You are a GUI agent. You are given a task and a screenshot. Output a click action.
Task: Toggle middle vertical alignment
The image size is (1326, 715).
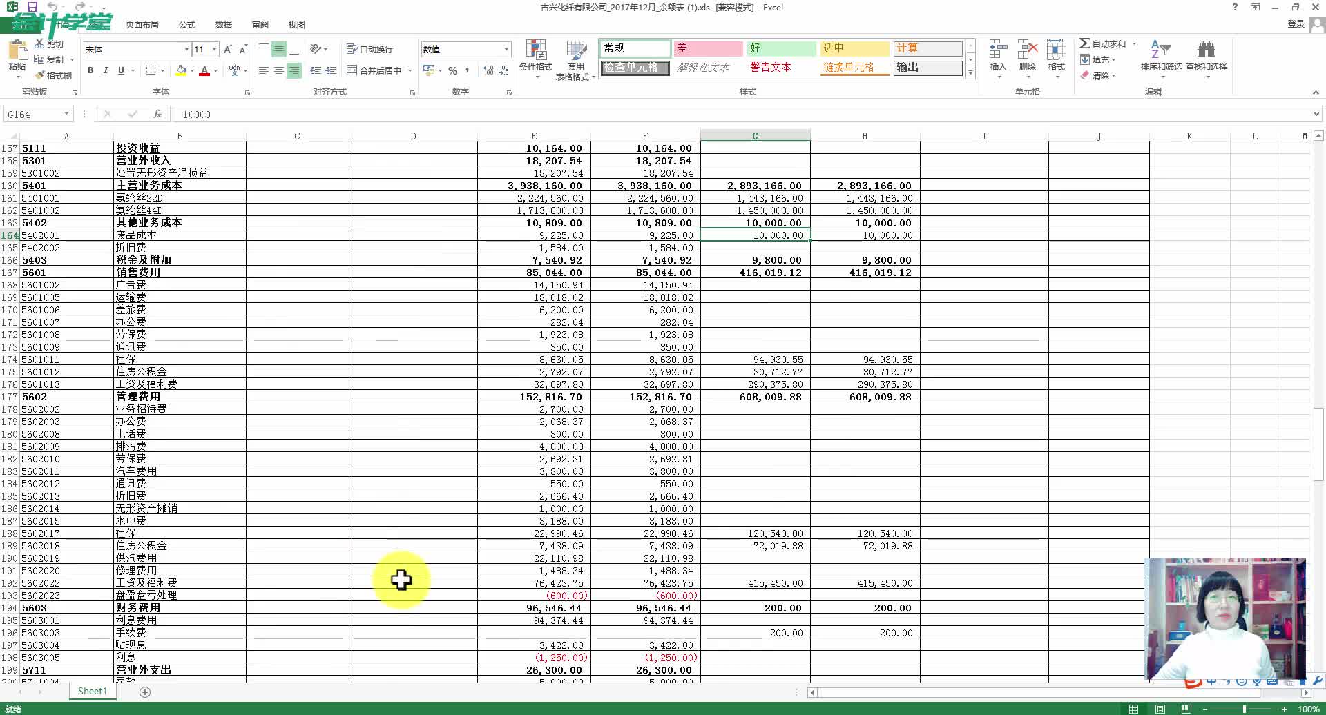(279, 49)
